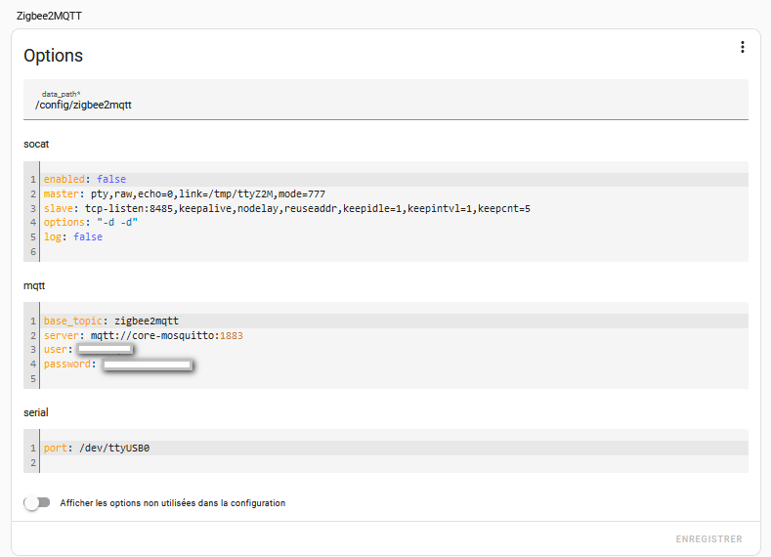The image size is (771, 557).
Task: Toggle showing unused configuration options
Action: [37, 502]
